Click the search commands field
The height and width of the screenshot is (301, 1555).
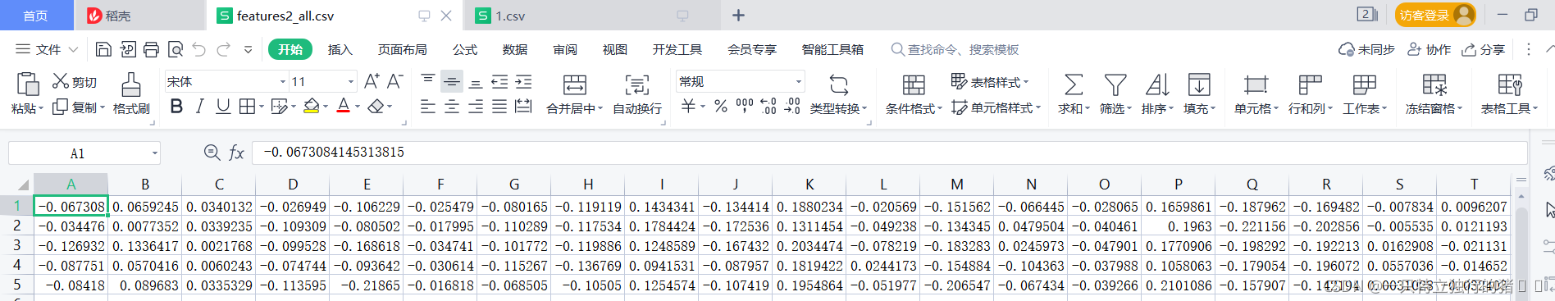pyautogui.click(x=955, y=50)
